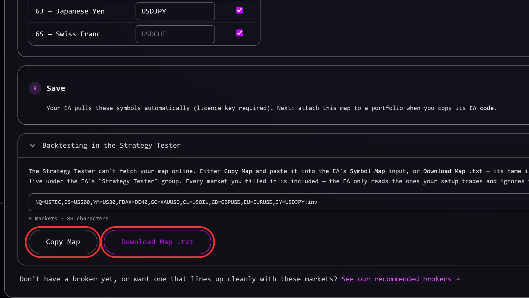The height and width of the screenshot is (298, 529).
Task: Click the "6S — Swiss Franc" row label
Action: pyautogui.click(x=68, y=34)
